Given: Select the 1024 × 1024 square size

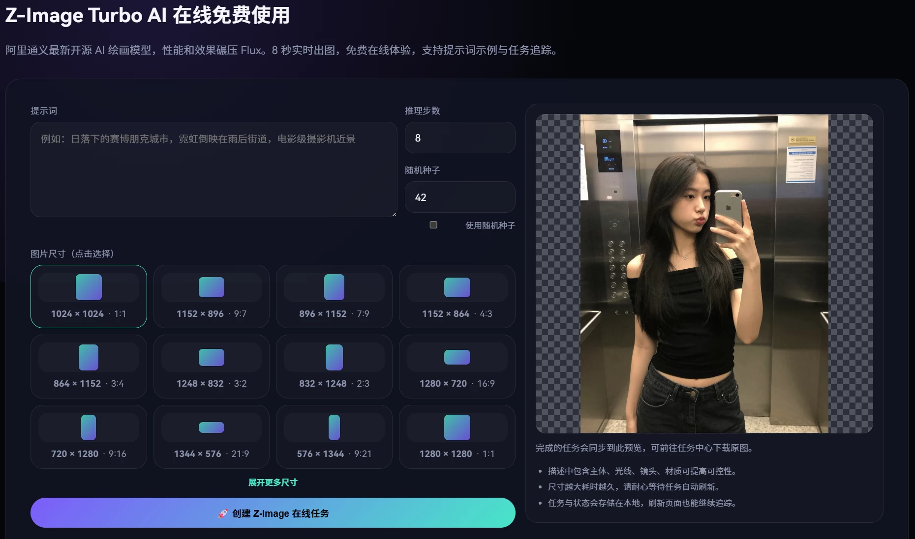Looking at the screenshot, I should pyautogui.click(x=89, y=296).
